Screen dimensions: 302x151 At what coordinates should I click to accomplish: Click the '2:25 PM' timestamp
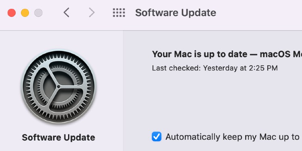click(263, 68)
